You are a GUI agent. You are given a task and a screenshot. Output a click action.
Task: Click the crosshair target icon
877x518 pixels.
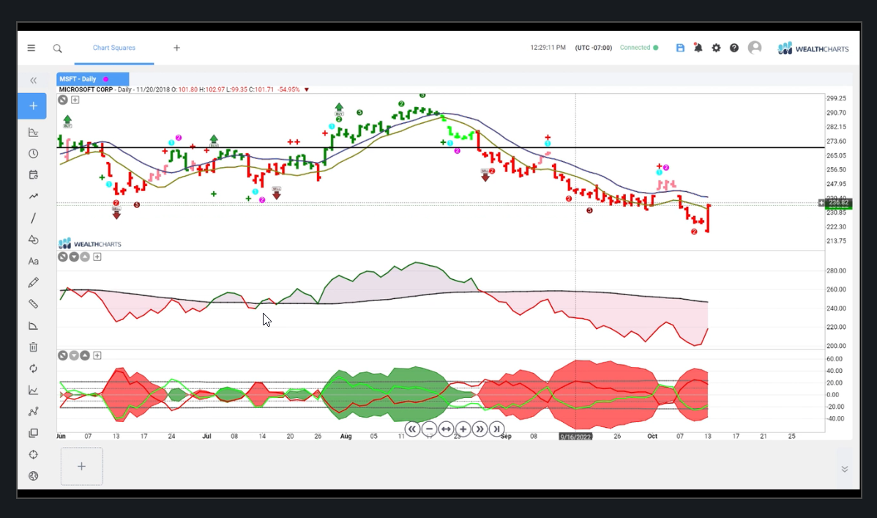tap(34, 455)
